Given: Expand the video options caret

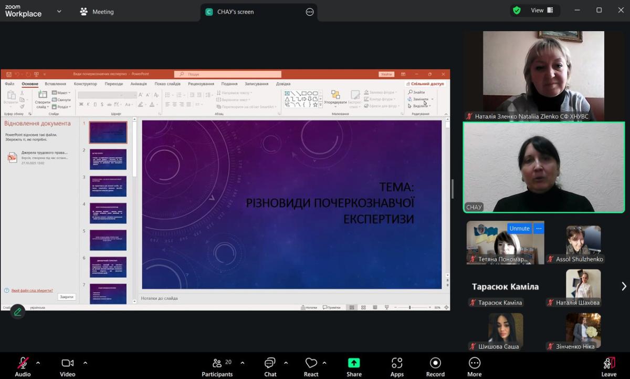Looking at the screenshot, I should pyautogui.click(x=85, y=363).
